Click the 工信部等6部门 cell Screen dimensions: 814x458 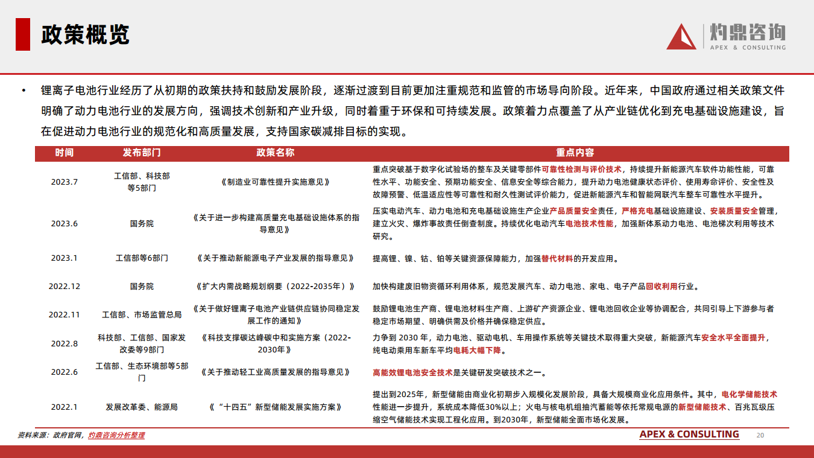click(x=142, y=258)
